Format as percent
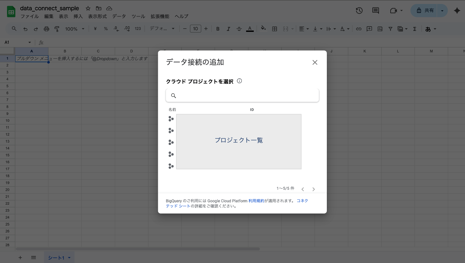465x263 pixels. [106, 29]
